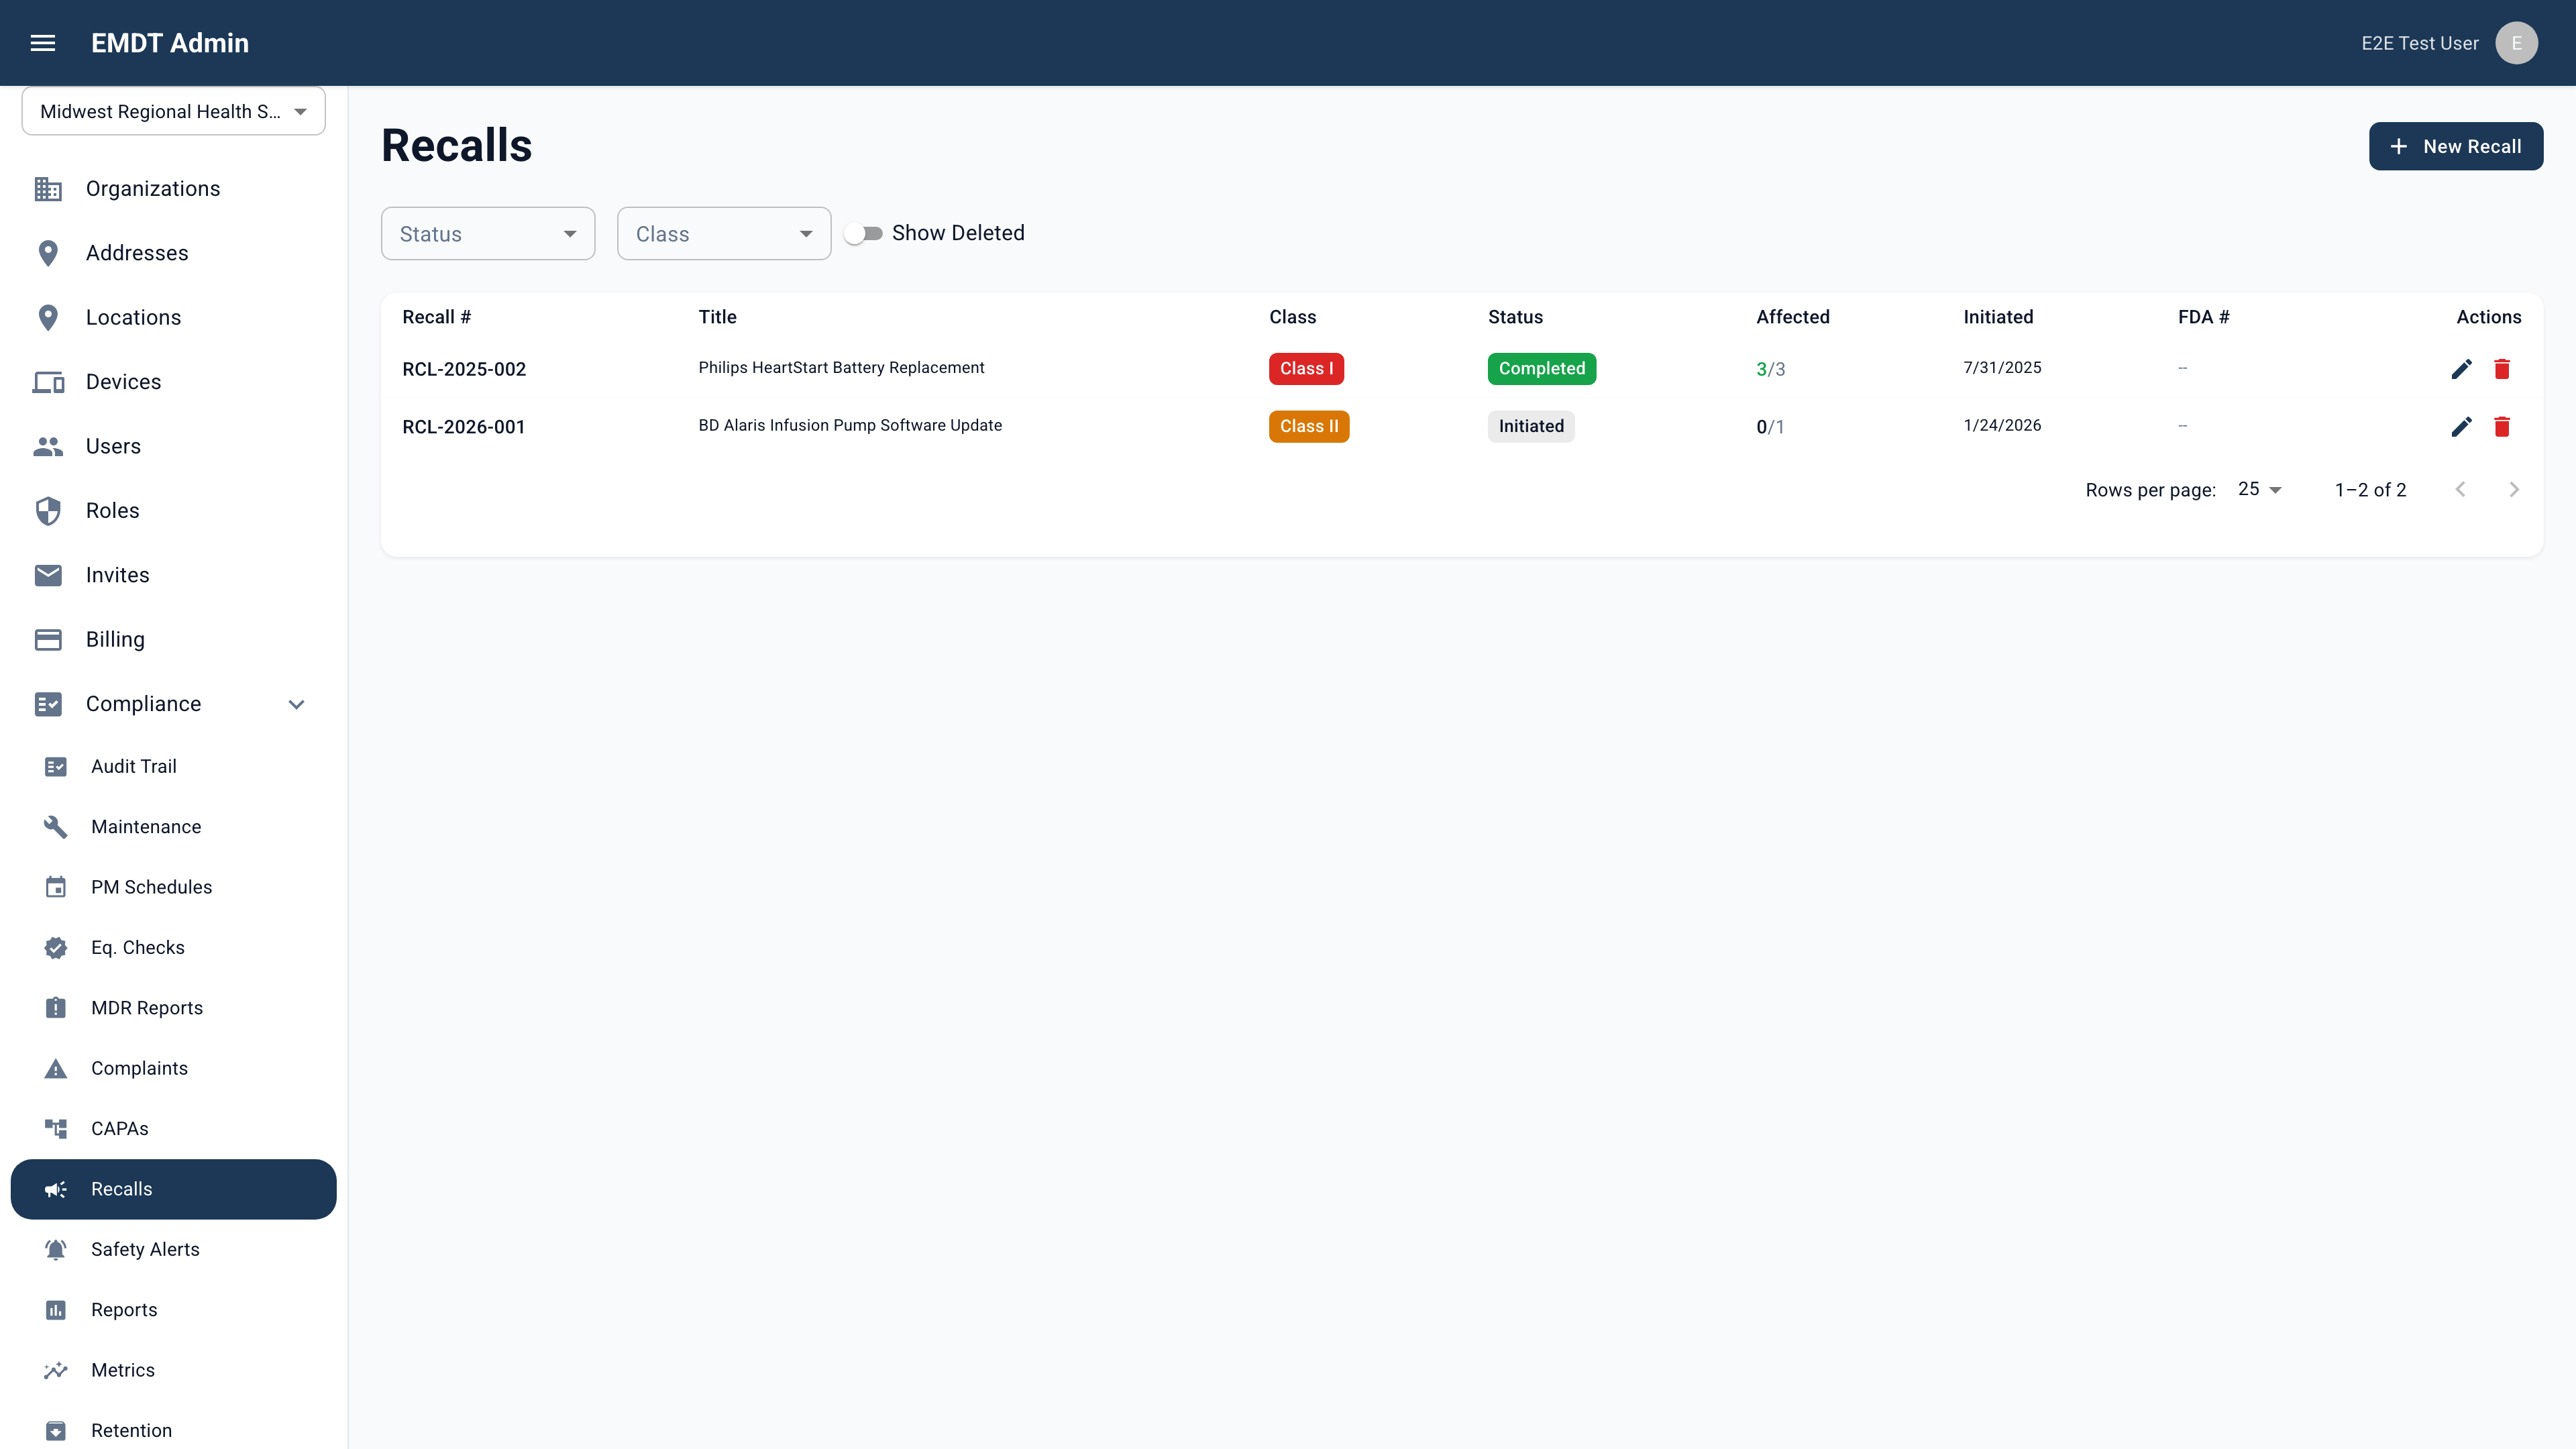
Task: Collapse the Compliance section chevron
Action: [x=296, y=704]
